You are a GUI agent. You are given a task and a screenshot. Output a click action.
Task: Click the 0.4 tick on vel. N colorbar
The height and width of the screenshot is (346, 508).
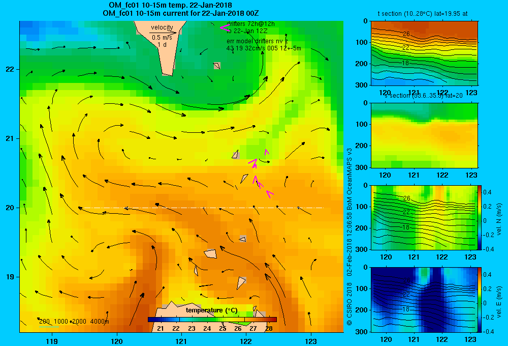click(487, 192)
